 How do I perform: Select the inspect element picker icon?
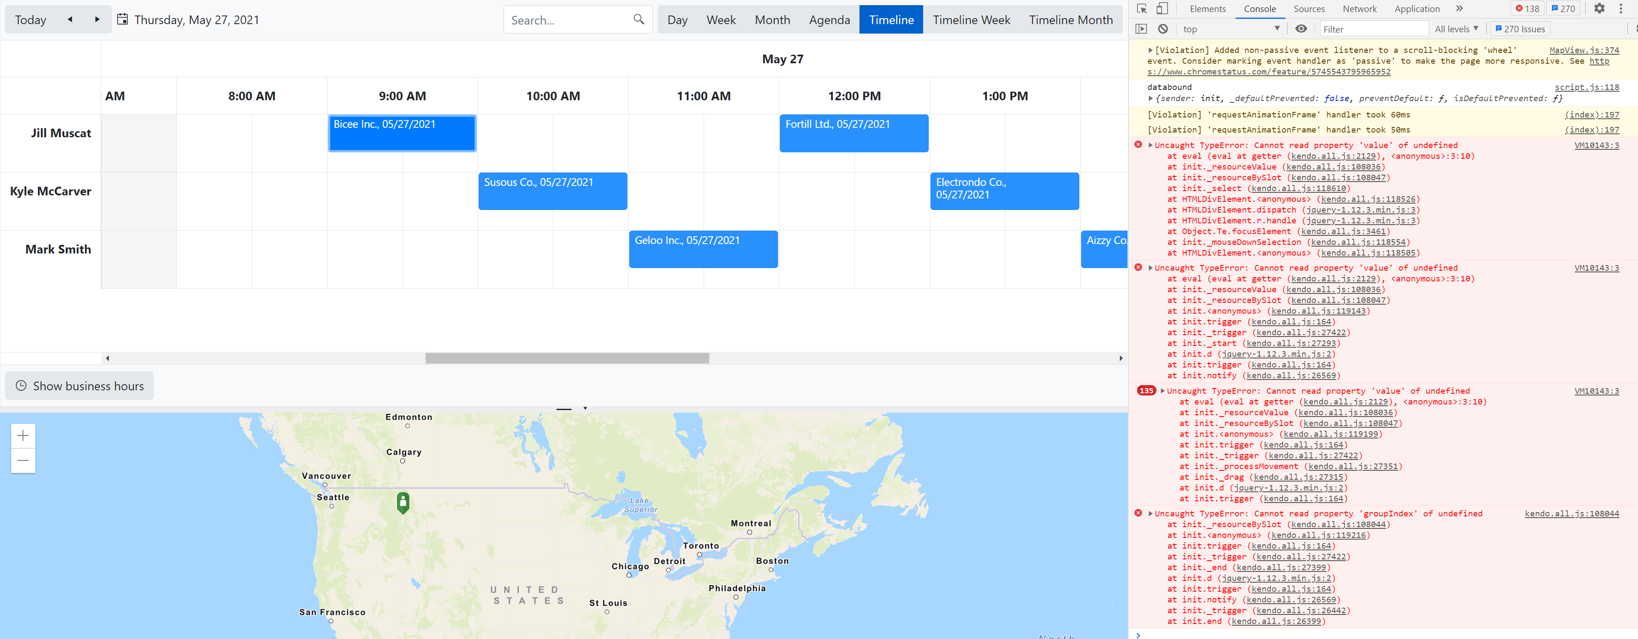pyautogui.click(x=1142, y=9)
